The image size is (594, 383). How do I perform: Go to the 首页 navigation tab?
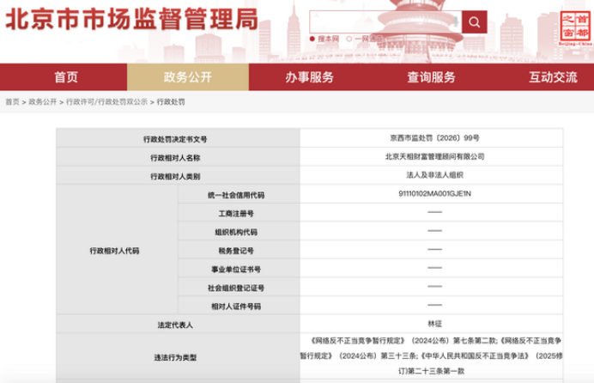click(66, 77)
